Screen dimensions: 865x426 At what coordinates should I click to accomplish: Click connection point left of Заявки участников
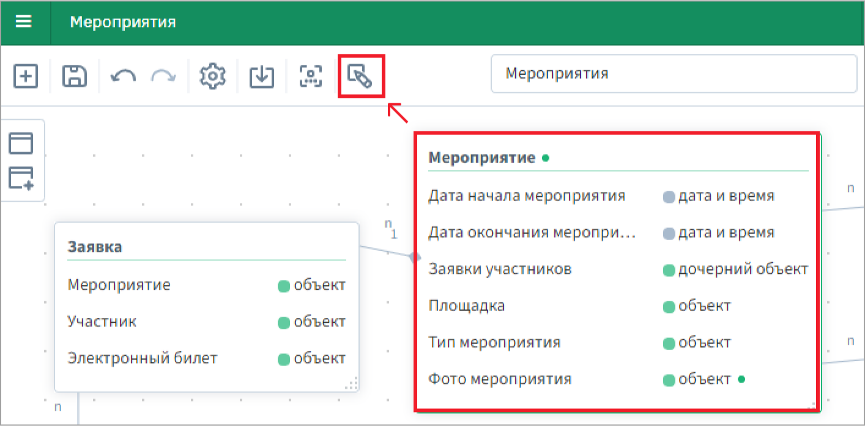415,257
